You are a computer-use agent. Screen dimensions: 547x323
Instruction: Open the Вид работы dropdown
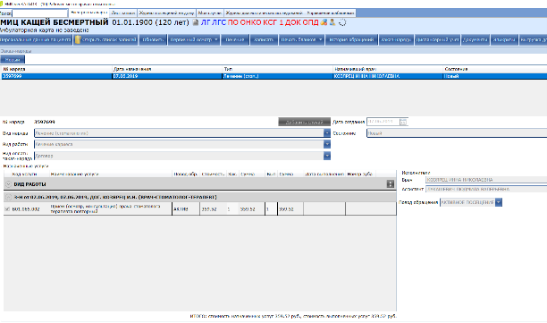pos(327,144)
